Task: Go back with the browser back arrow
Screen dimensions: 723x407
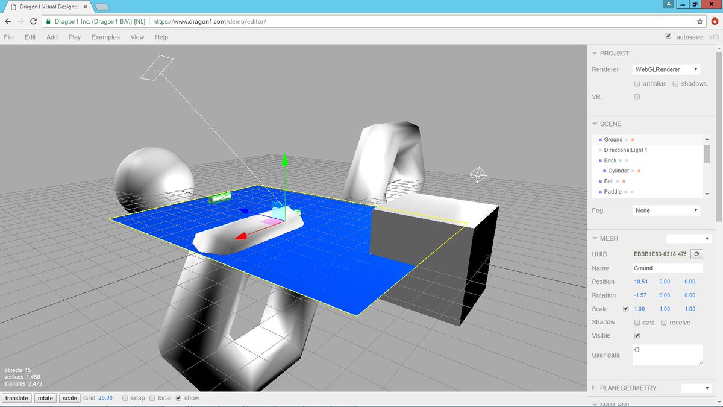Action: (8, 21)
